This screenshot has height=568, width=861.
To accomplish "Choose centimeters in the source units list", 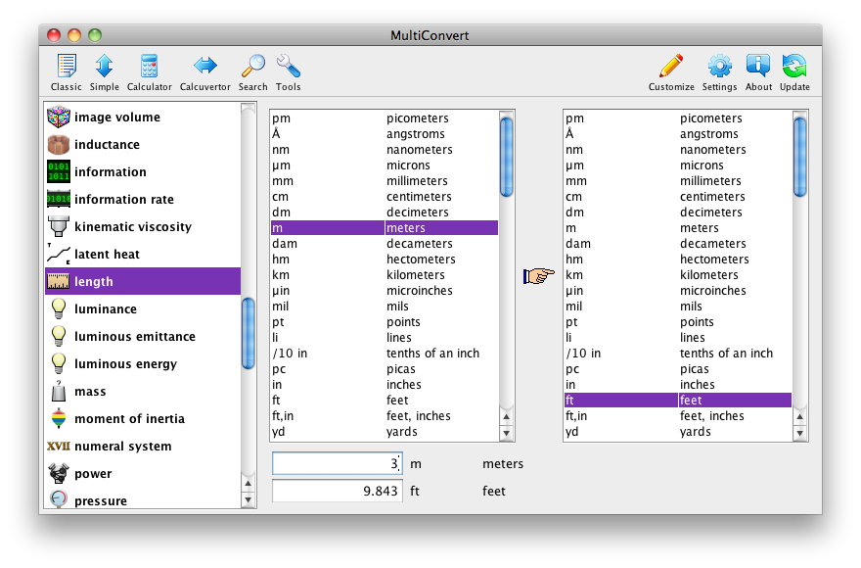I will point(385,196).
